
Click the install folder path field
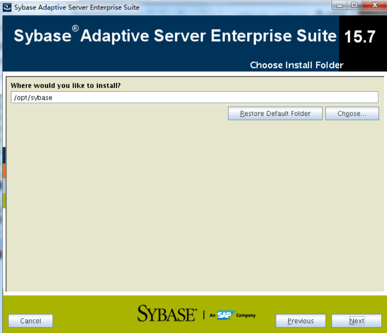[195, 97]
